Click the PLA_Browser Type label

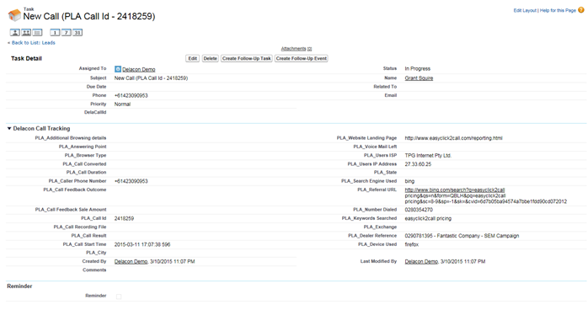(85, 155)
